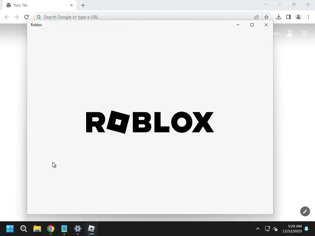Close the New Tab tab

tap(71, 5)
